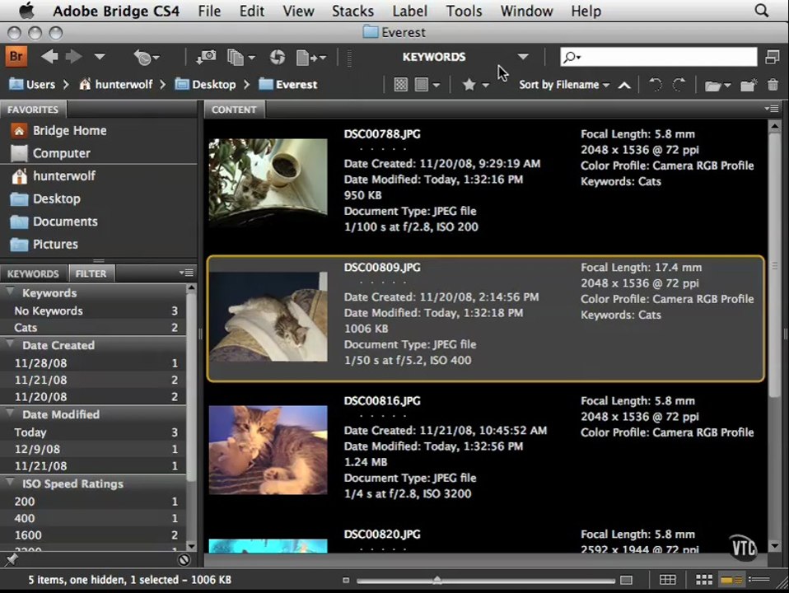Image resolution: width=789 pixels, height=593 pixels.
Task: Collapse the Keywords filter section
Action: click(x=10, y=292)
